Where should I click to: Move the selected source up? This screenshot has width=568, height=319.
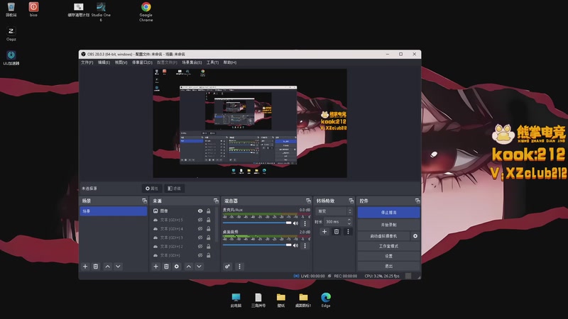click(189, 267)
